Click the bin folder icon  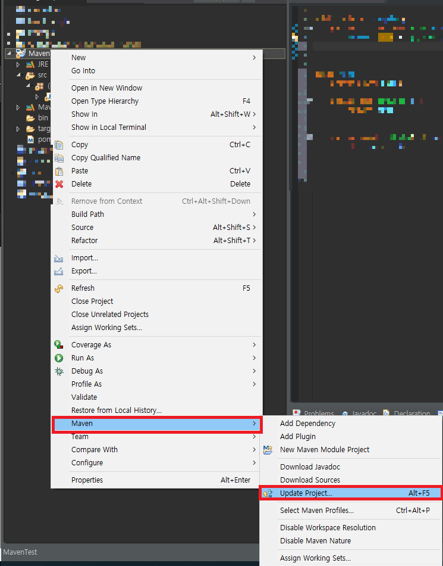pos(30,118)
